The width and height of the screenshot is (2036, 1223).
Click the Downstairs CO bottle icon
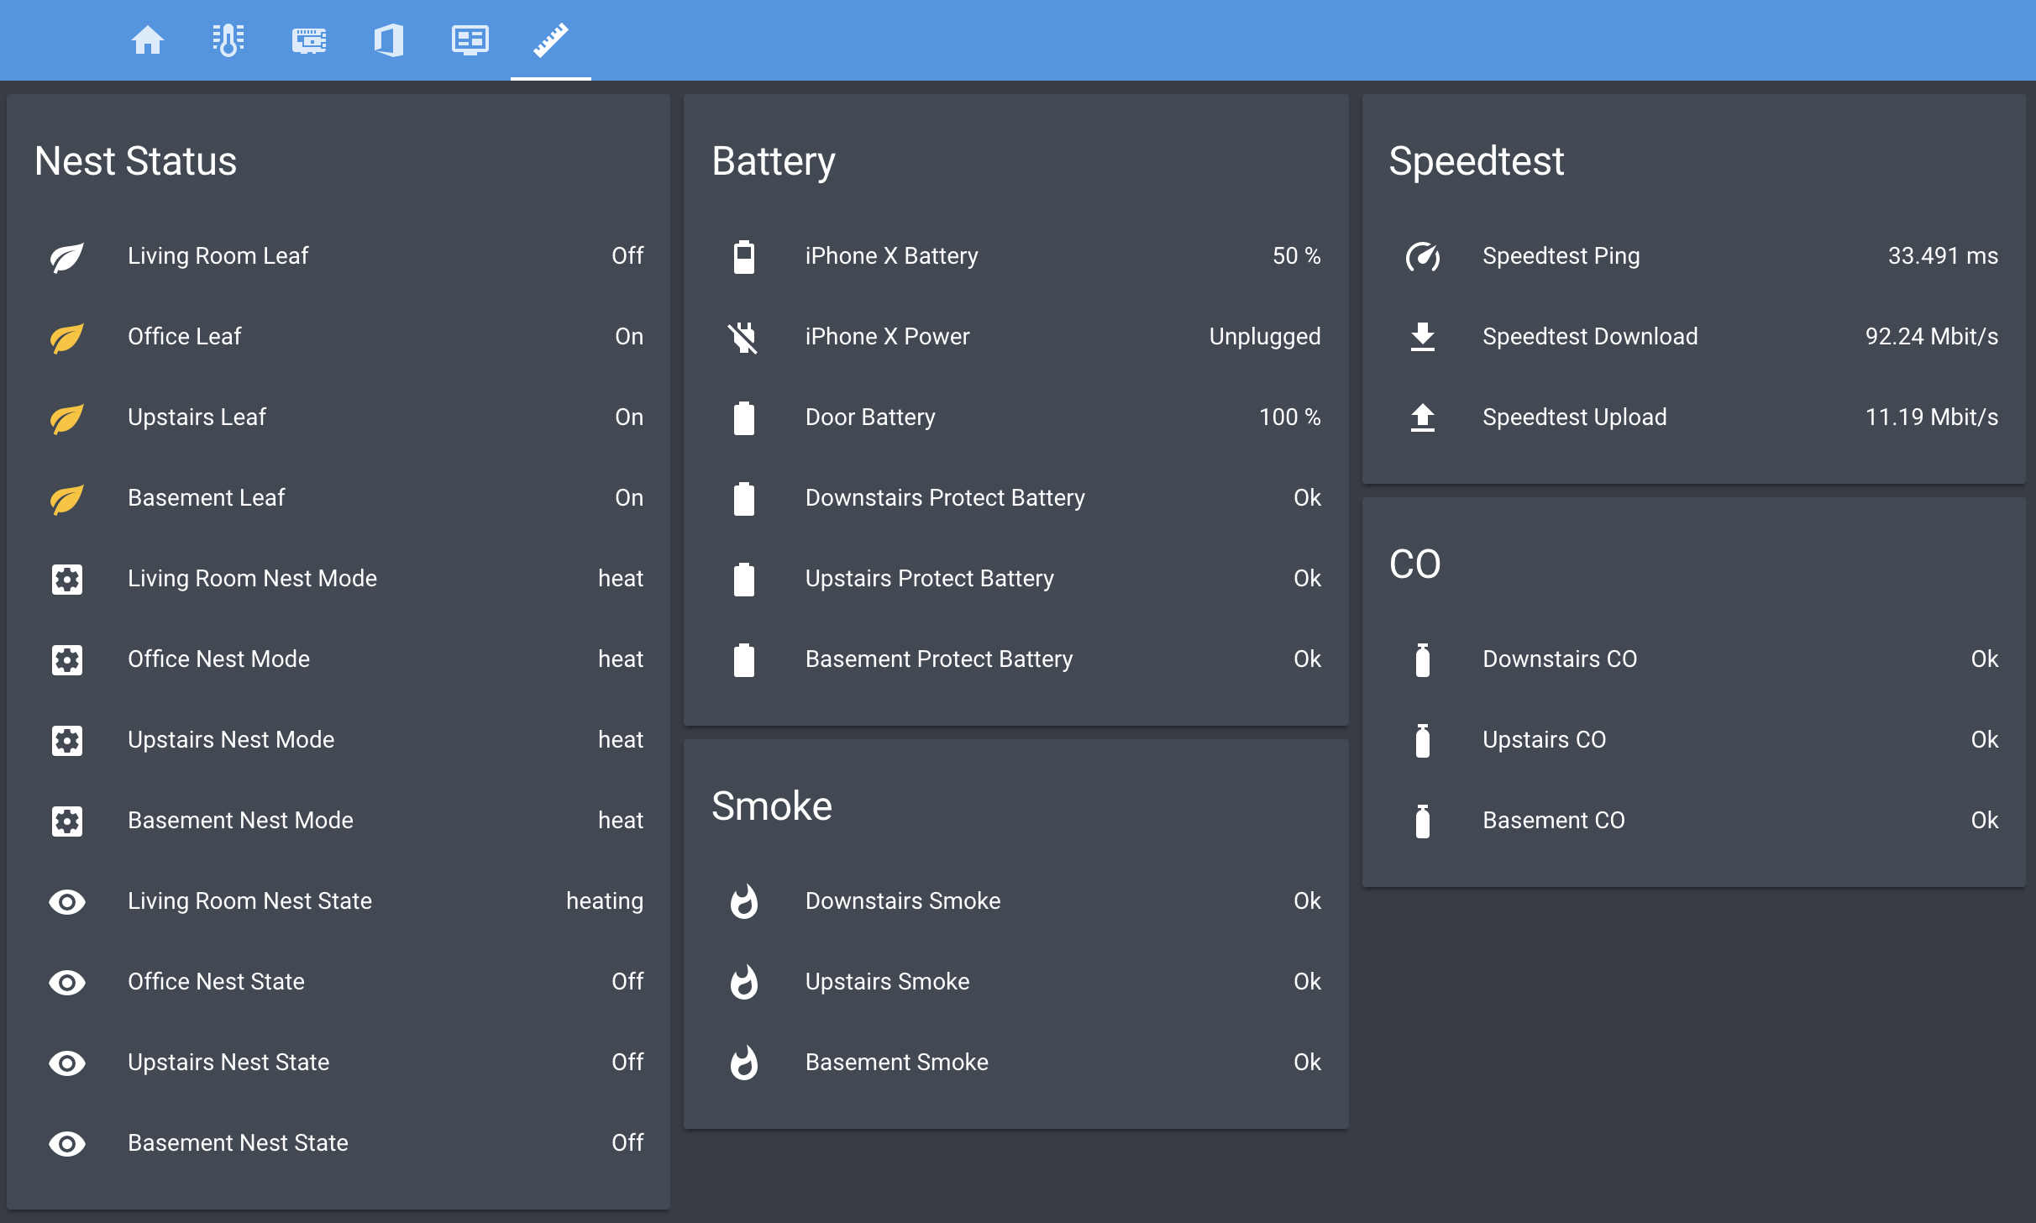(x=1422, y=659)
